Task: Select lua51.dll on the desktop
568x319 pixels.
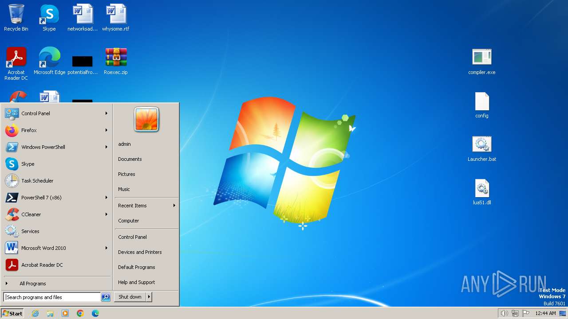Action: tap(482, 192)
